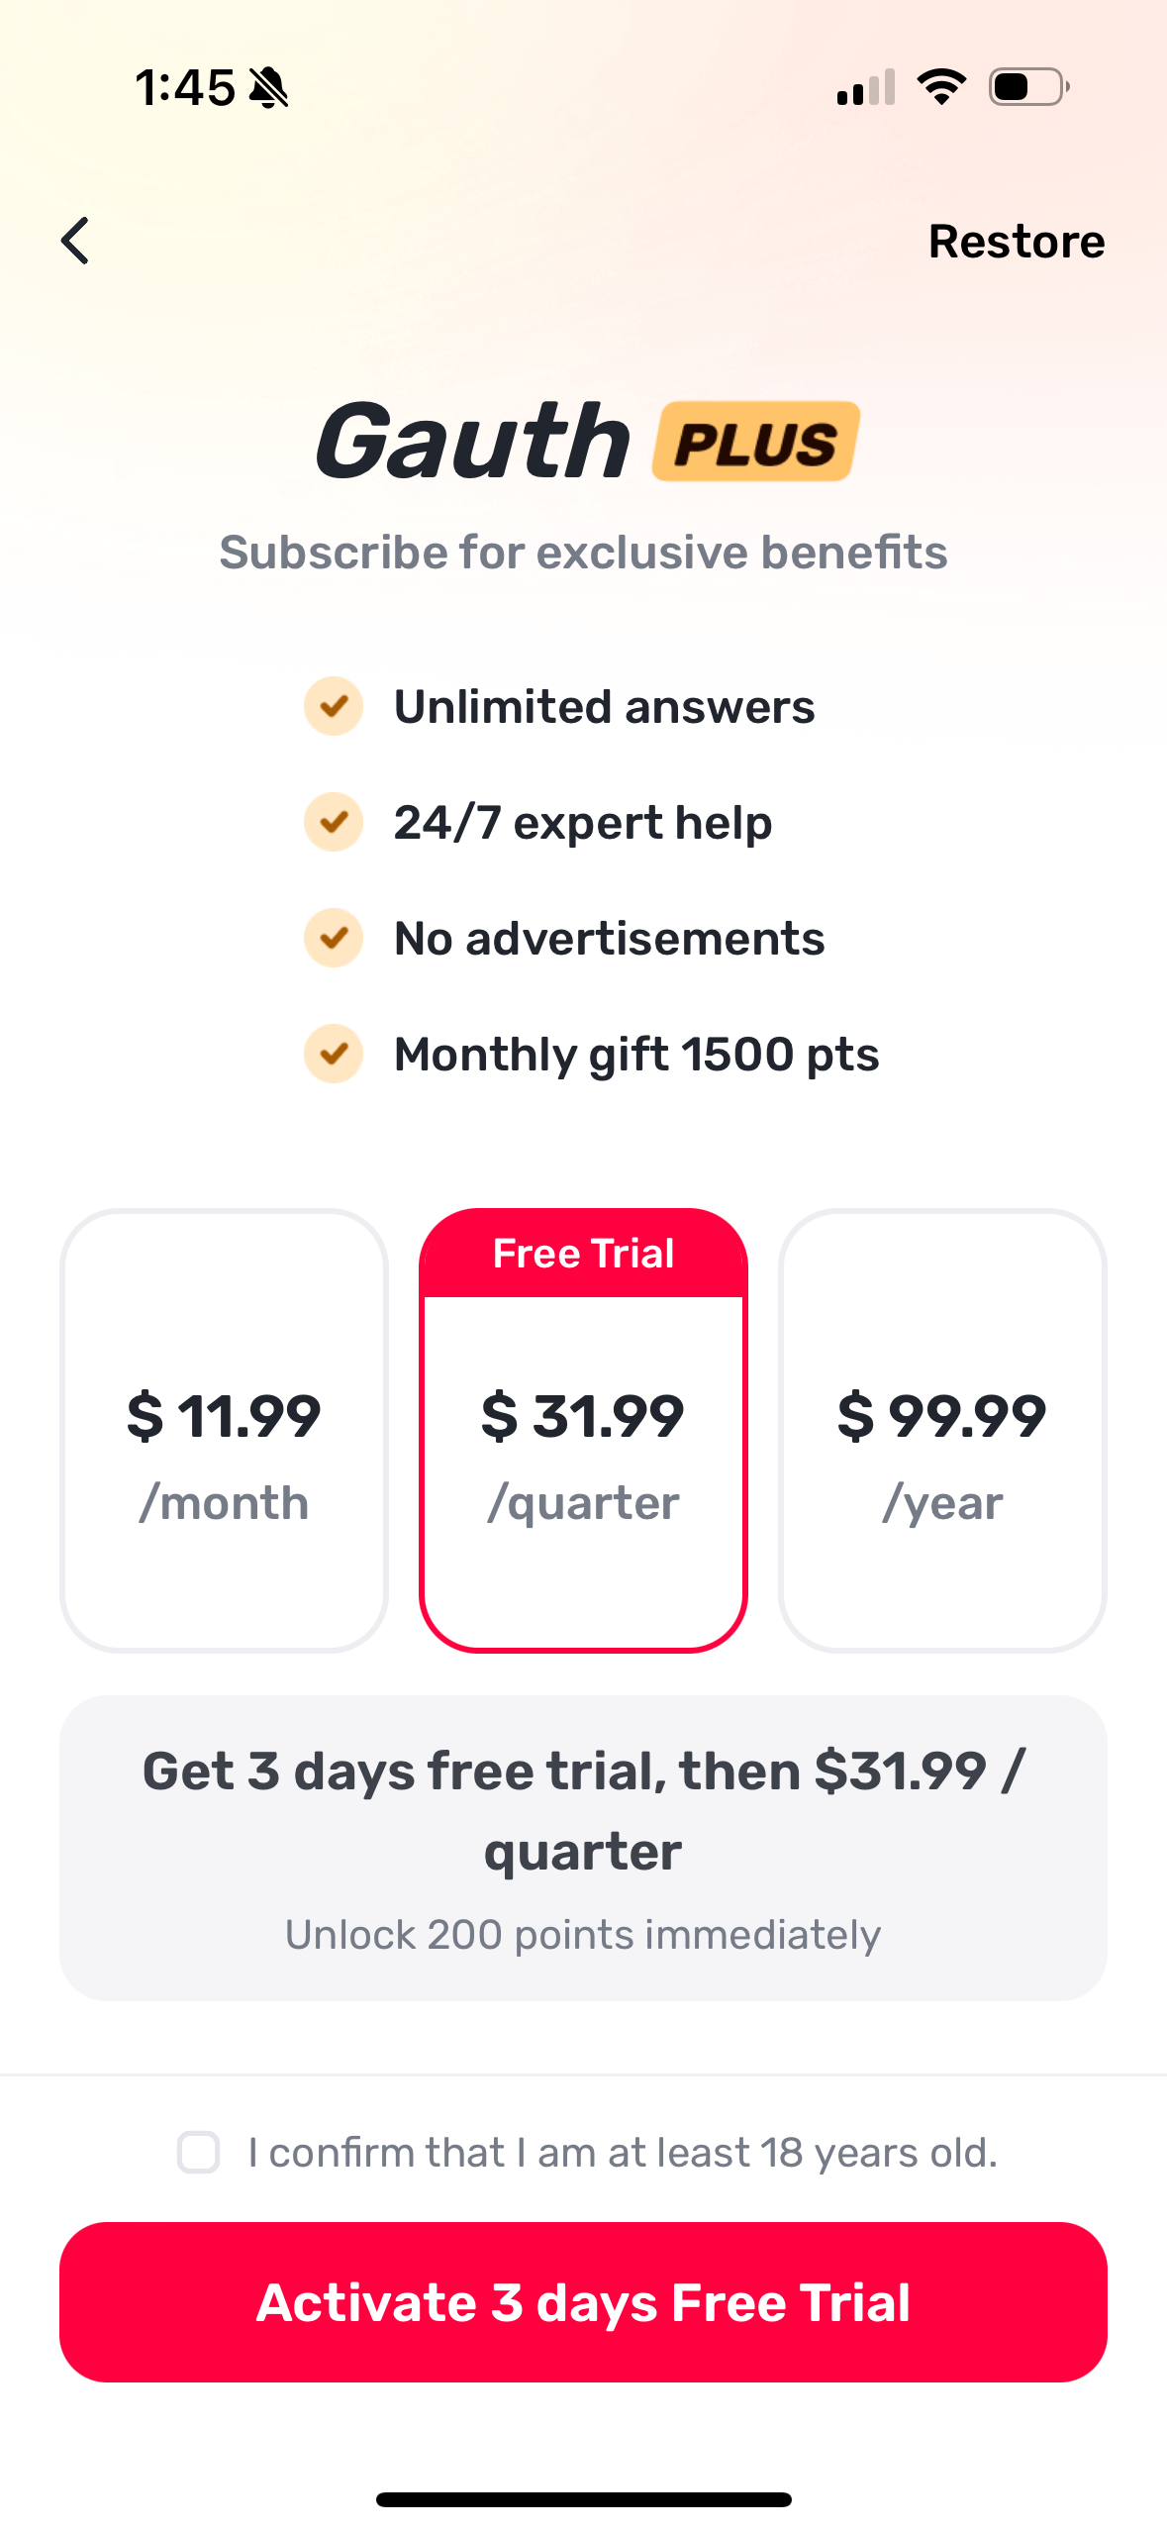Tap the checkmark beside Unlimited answers
This screenshot has width=1167, height=2531.
coord(334,706)
